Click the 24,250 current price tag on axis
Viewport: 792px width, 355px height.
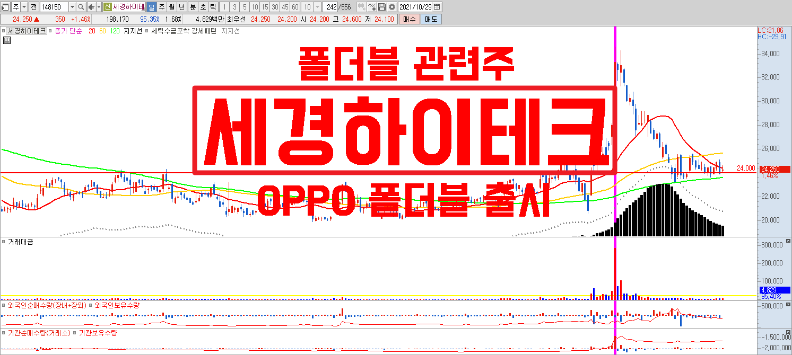coord(774,170)
